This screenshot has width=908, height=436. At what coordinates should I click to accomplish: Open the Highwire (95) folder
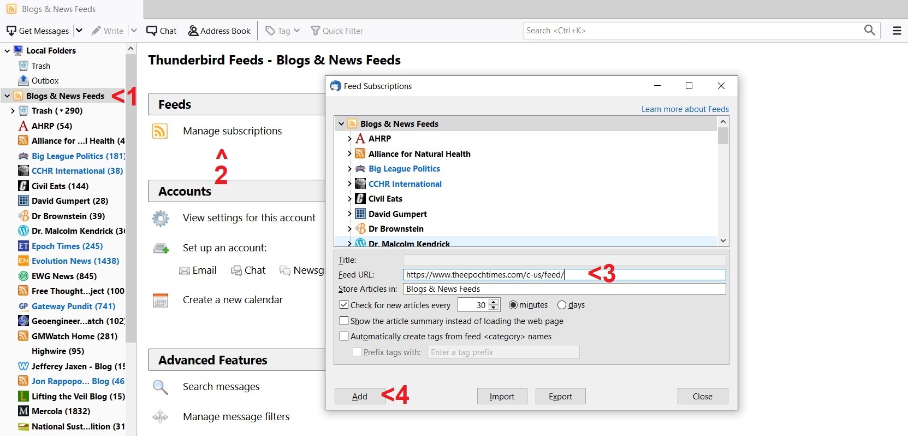point(58,351)
